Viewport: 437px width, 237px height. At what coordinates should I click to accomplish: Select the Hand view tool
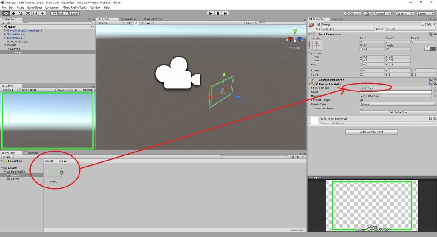(6, 13)
